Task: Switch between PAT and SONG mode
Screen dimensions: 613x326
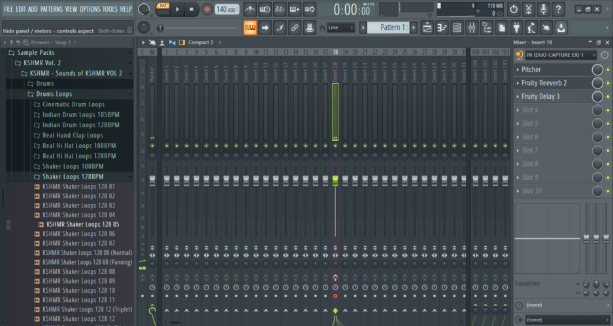Action: coord(163,9)
